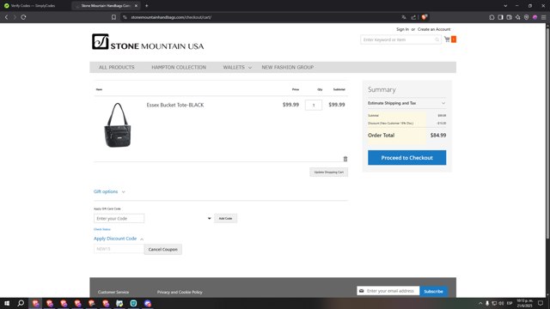550x309 pixels.
Task: Open Privacy and Cookie Policy link
Action: click(180, 292)
